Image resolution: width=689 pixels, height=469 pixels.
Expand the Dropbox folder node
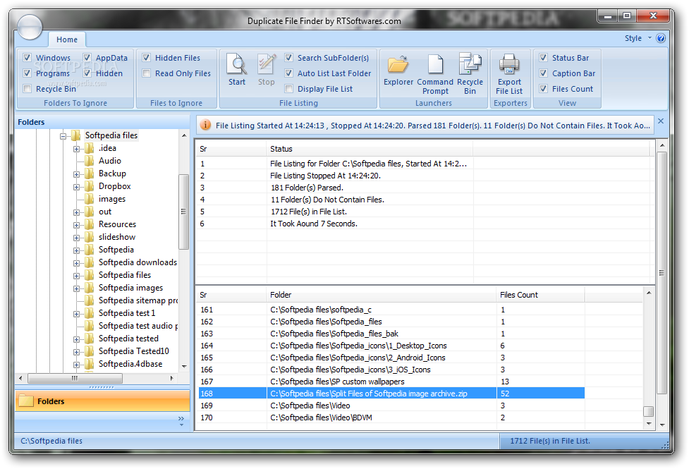pos(76,188)
